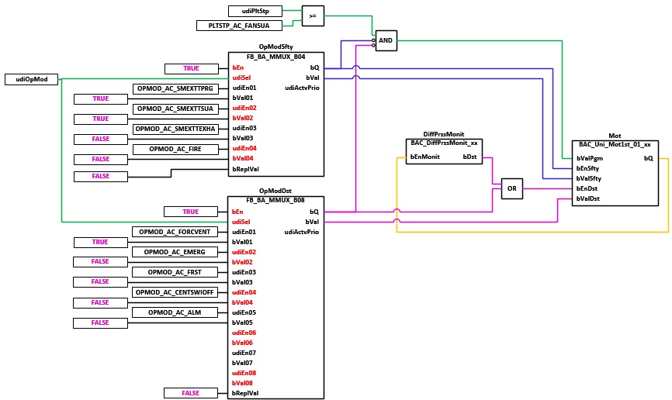Select the OPMOD_AC_SMEXTTSUA constant box
Image resolution: width=672 pixels, height=400 pixels.
point(175,109)
